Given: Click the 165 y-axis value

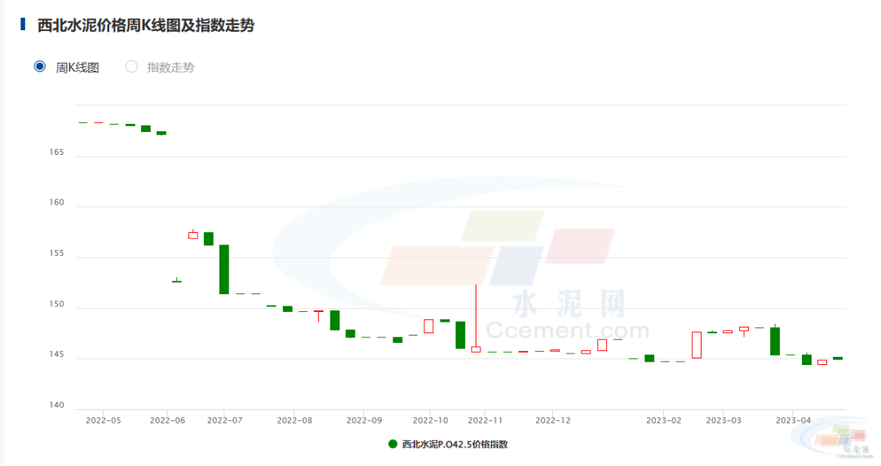Looking at the screenshot, I should pyautogui.click(x=56, y=152).
